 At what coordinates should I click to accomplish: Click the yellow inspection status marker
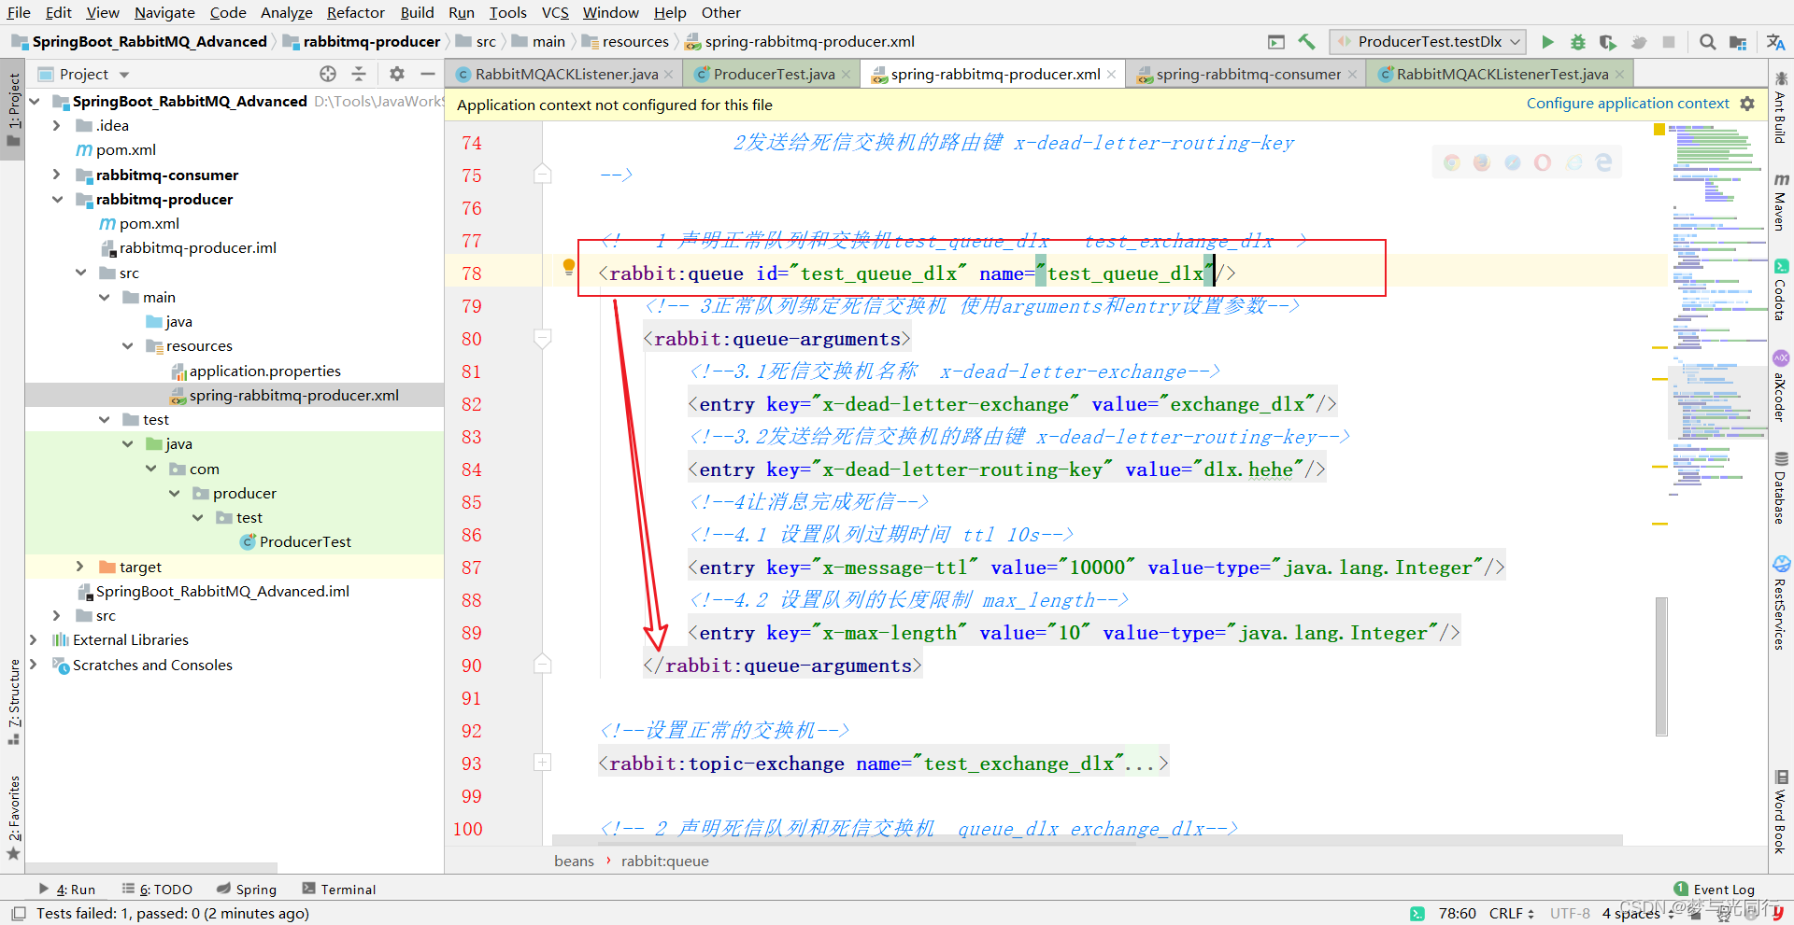(x=1659, y=130)
